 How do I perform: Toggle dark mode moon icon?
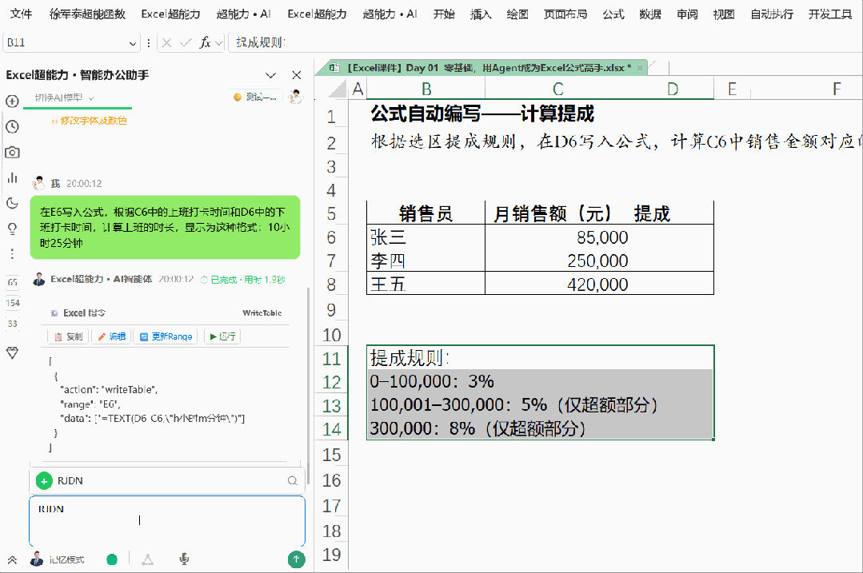click(x=12, y=203)
